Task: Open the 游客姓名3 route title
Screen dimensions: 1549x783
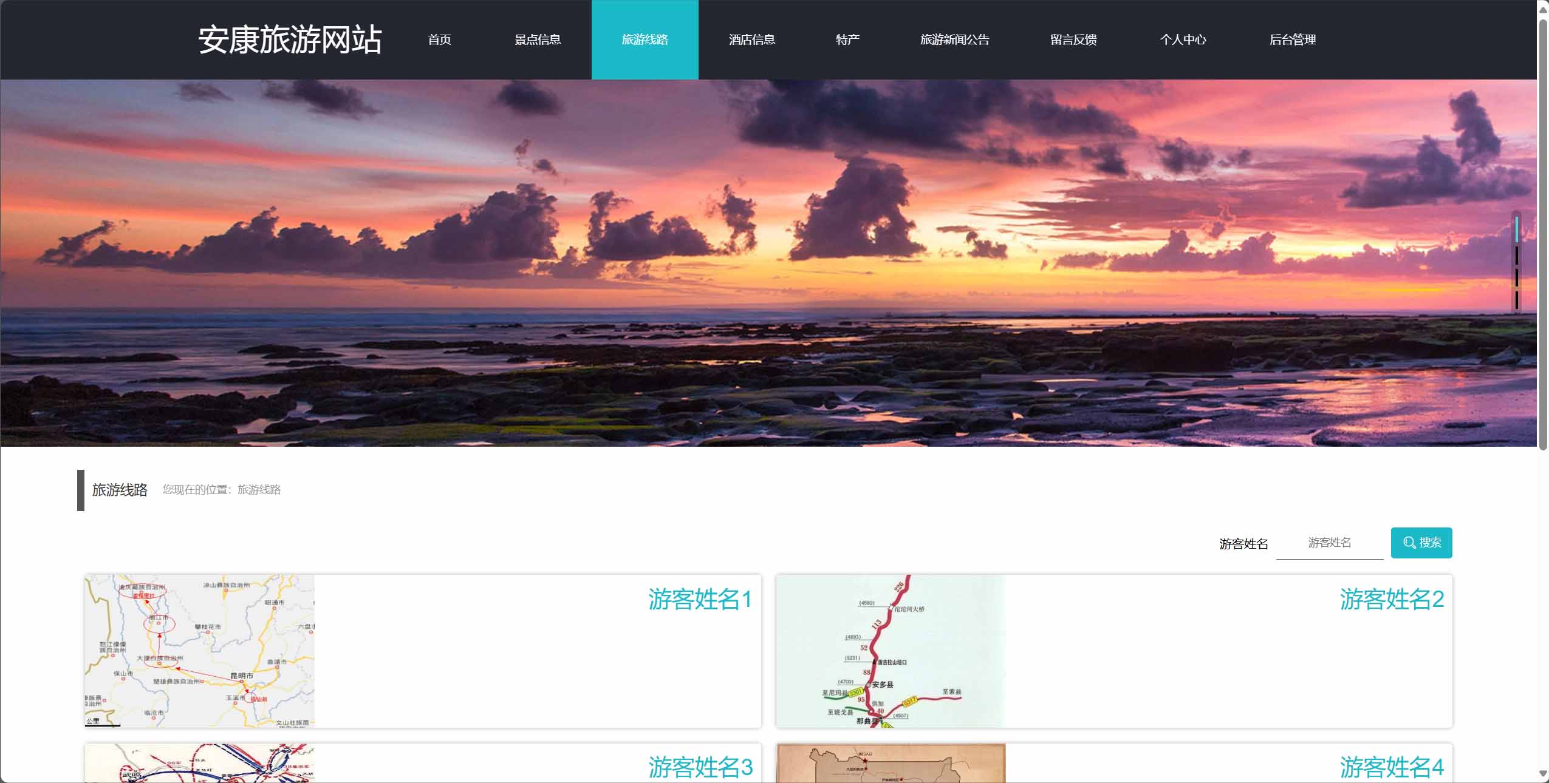Action: click(700, 767)
